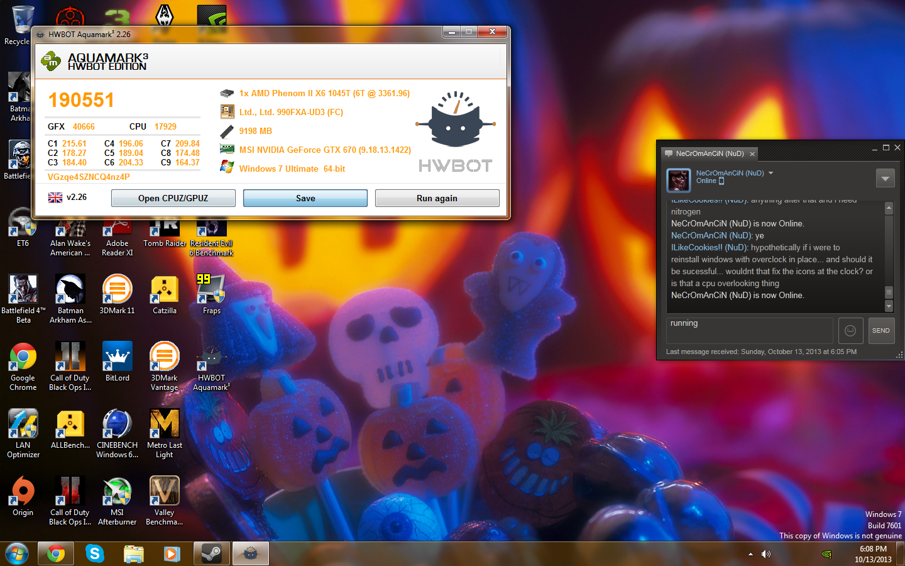Click the volume speaker tray icon
Viewport: 905px width, 566px height.
(765, 554)
